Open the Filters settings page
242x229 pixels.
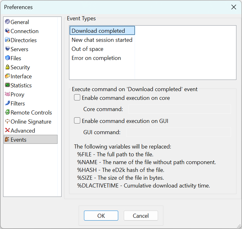[x=30, y=103]
